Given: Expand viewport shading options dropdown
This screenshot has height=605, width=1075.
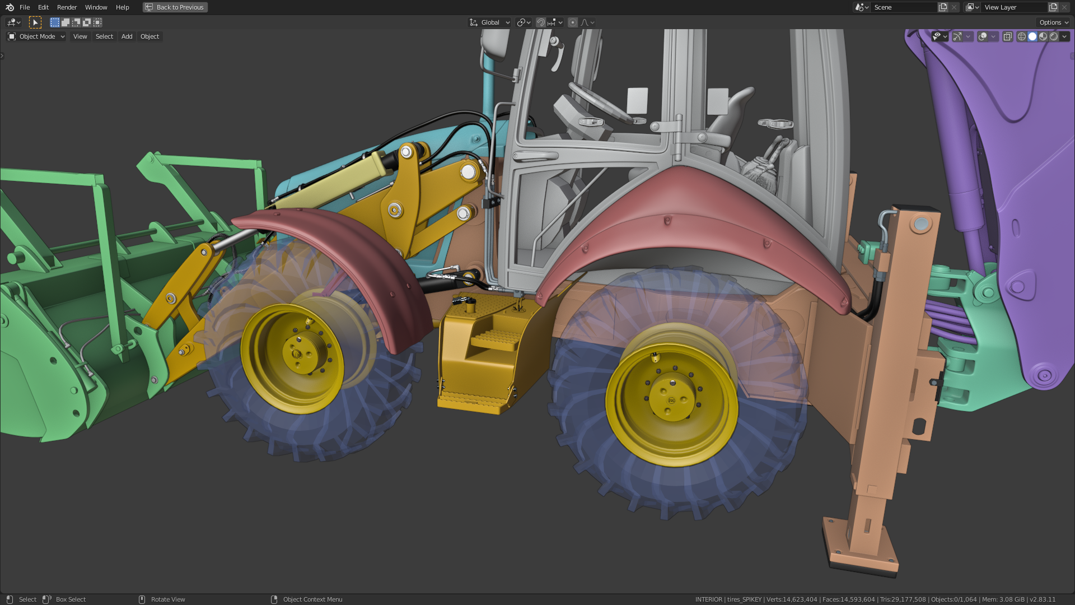Looking at the screenshot, I should (x=1064, y=36).
